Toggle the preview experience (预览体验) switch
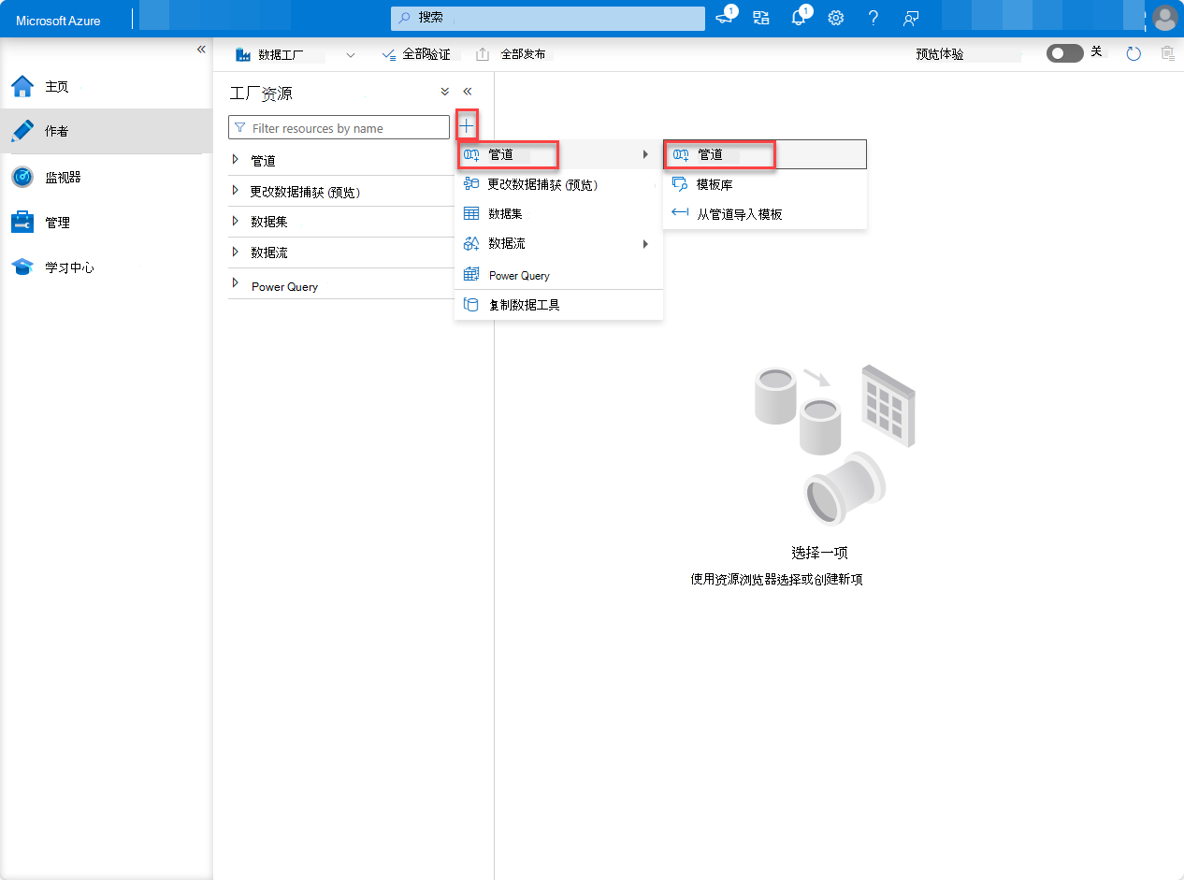Screen dimensions: 1184x880 [x=1064, y=53]
